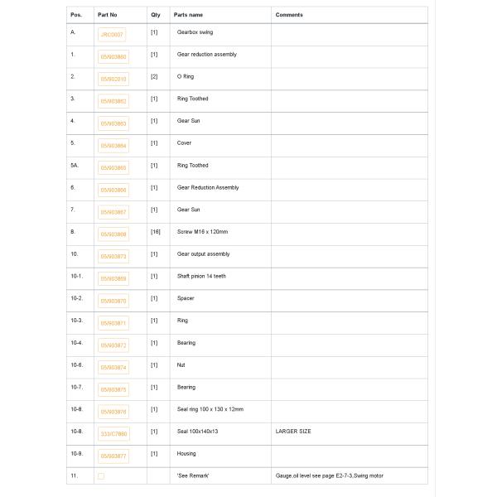The height and width of the screenshot is (497, 497).
Task: Open Ring part 05/903871
Action: pyautogui.click(x=113, y=323)
